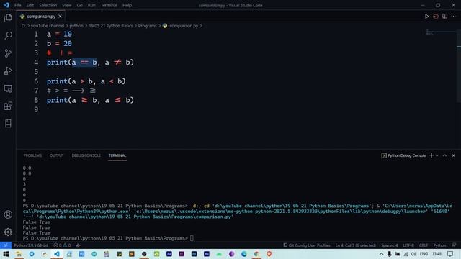Image resolution: width=461 pixels, height=259 pixels.
Task: Maximize the terminal panel with the chevron
Action: pyautogui.click(x=444, y=155)
